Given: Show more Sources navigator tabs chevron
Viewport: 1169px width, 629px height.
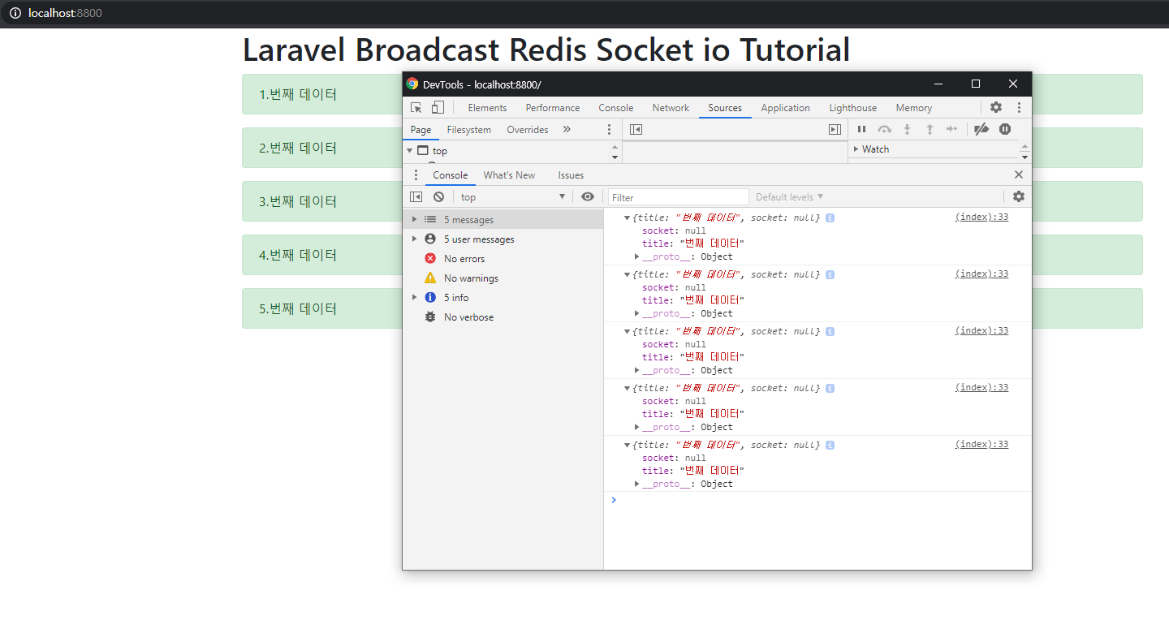Looking at the screenshot, I should [x=567, y=129].
